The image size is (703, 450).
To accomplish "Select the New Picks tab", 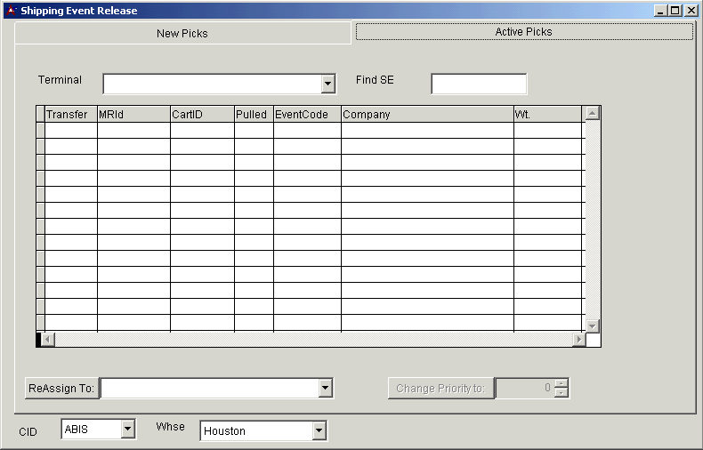I will [x=182, y=34].
